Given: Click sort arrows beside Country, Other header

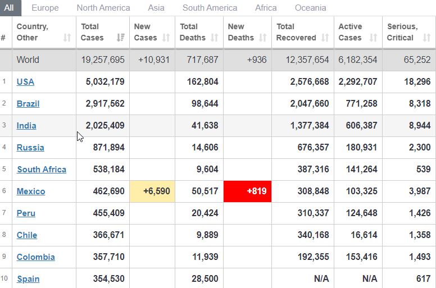Looking at the screenshot, I should [x=67, y=38].
